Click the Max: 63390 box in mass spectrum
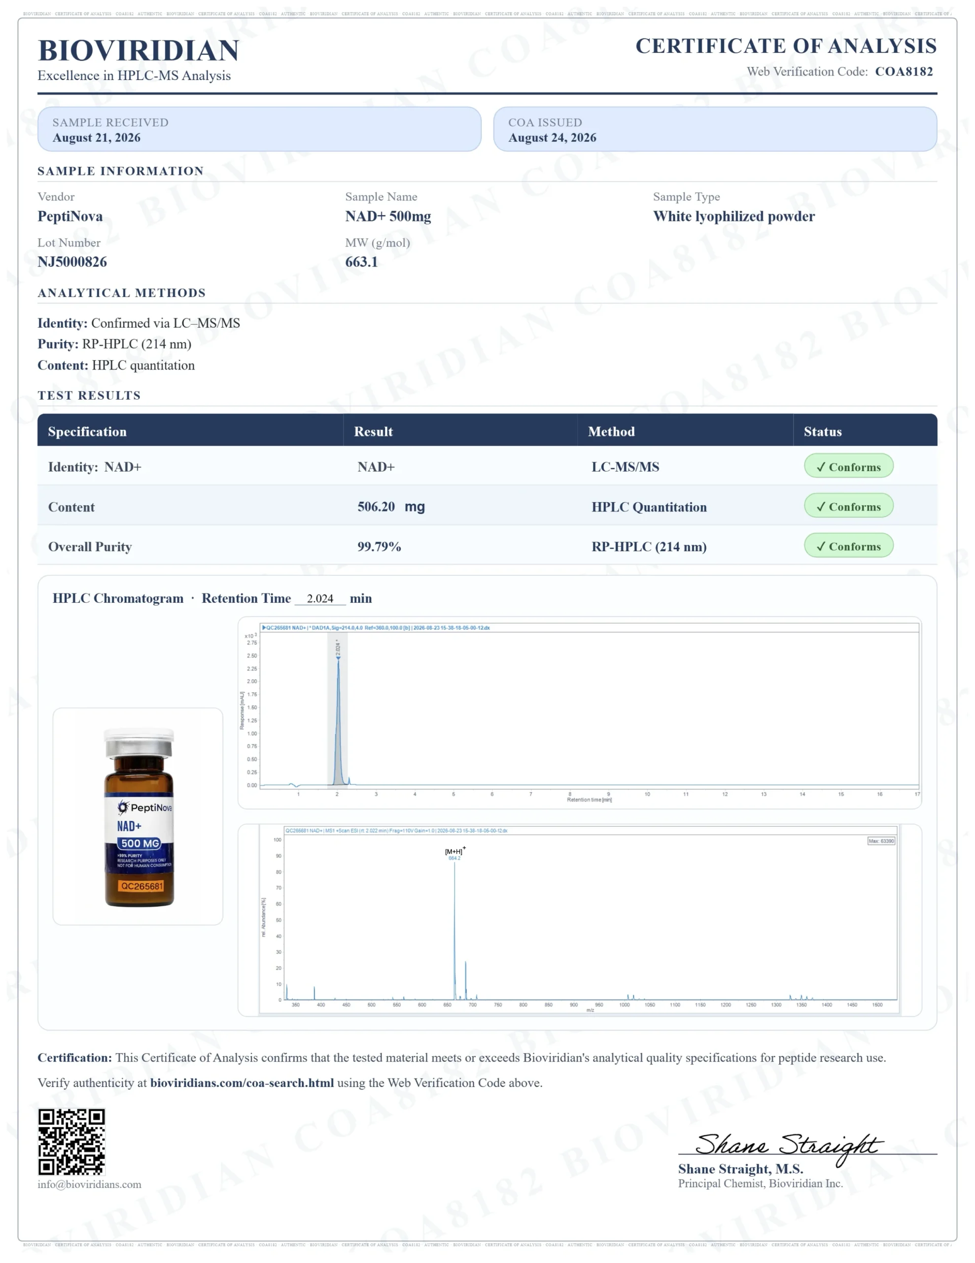This screenshot has width=975, height=1263. click(881, 841)
